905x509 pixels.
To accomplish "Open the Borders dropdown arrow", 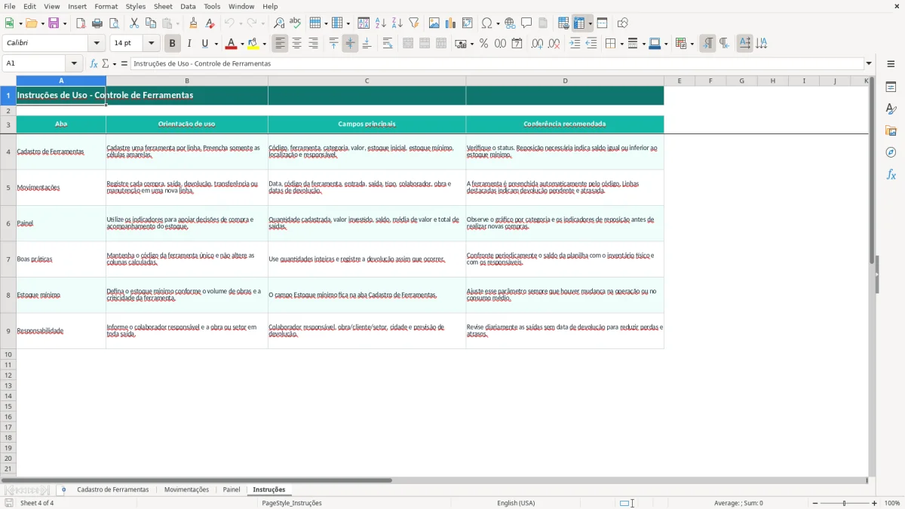I will (621, 44).
